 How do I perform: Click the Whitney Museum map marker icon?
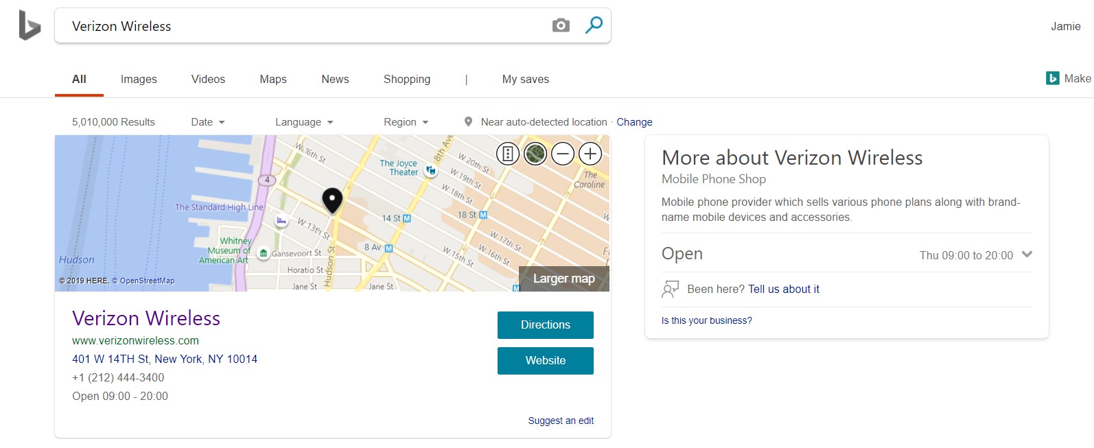click(x=263, y=253)
